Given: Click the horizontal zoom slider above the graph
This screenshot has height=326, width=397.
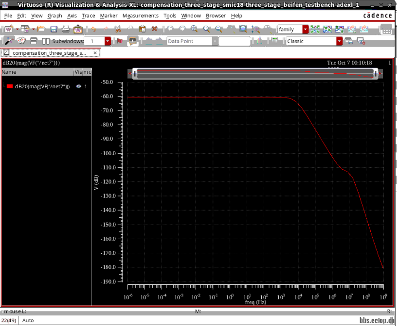Looking at the screenshot, I should click(x=255, y=73).
